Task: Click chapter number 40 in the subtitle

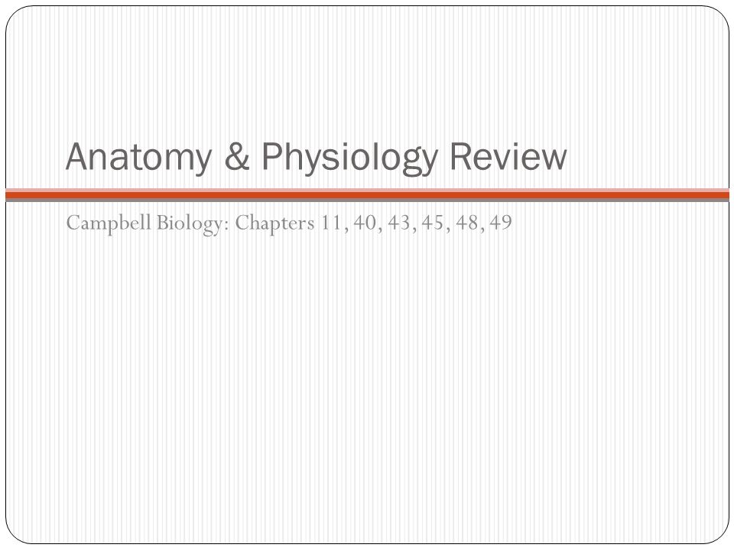Action: coord(365,223)
